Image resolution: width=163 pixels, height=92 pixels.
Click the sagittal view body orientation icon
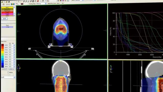pos(111,69)
